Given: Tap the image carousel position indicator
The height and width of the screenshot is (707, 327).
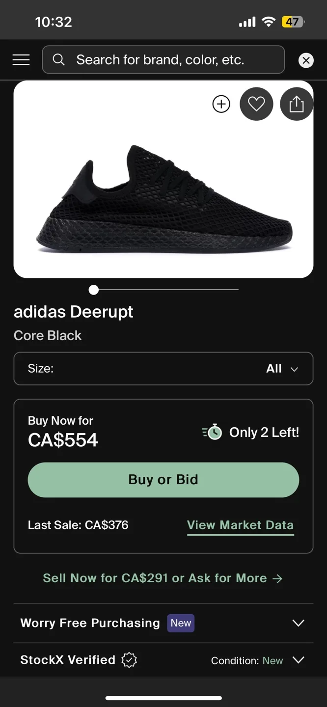Looking at the screenshot, I should click(x=93, y=290).
